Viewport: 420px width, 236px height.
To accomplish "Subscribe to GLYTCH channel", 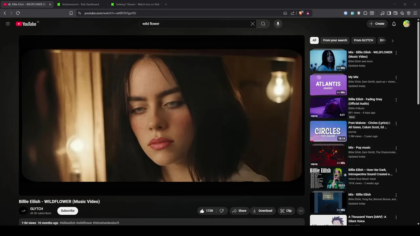I will (68, 211).
